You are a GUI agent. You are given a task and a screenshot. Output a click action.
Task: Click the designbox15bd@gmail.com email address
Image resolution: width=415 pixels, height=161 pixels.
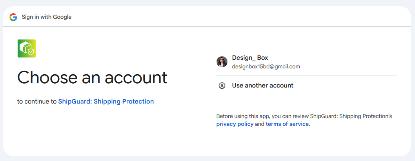pos(266,66)
